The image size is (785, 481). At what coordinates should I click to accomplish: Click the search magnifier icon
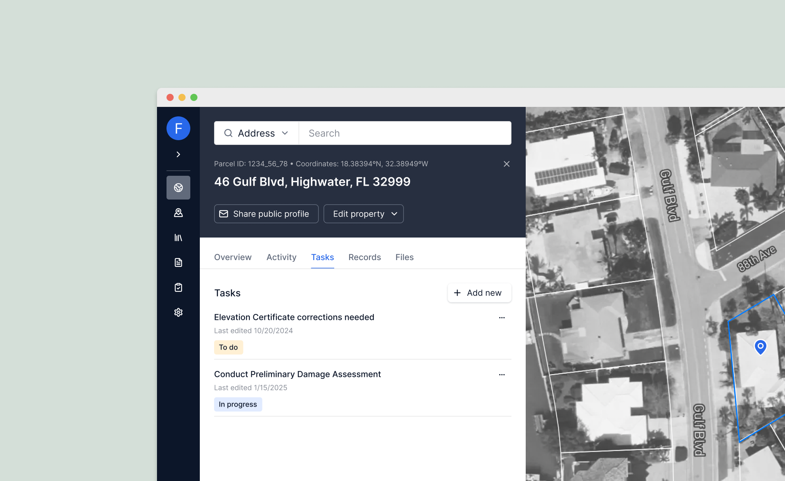(228, 133)
